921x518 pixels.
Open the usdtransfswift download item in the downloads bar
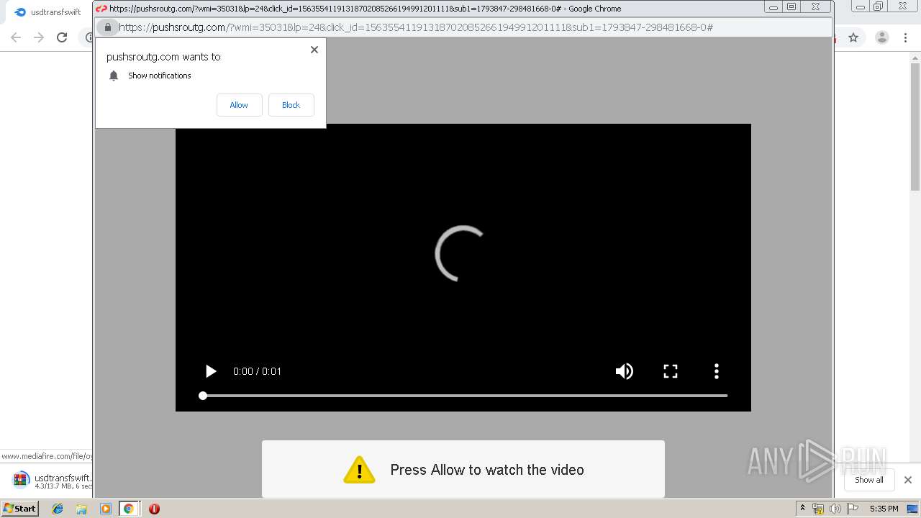50,481
